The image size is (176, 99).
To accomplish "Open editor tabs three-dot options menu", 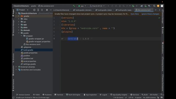I will pos(159,10).
